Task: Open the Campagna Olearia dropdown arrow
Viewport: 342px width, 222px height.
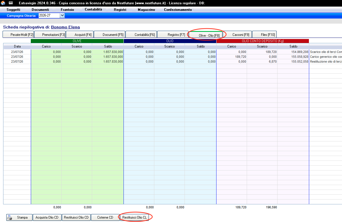Action: pyautogui.click(x=62, y=15)
